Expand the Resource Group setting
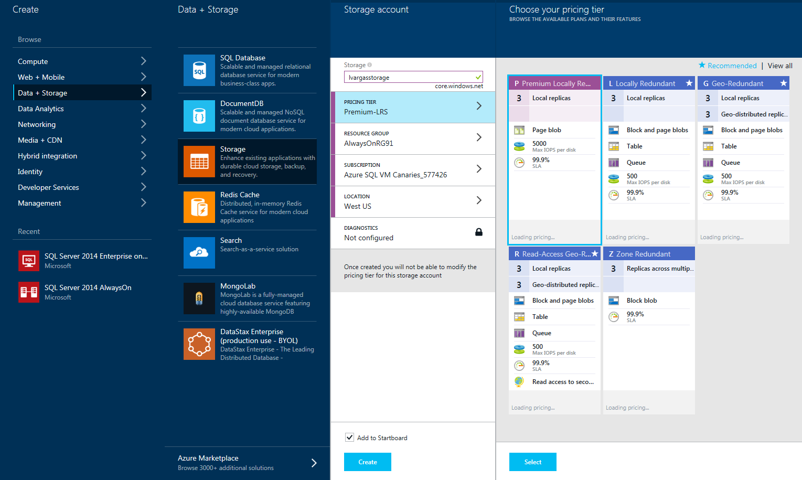This screenshot has height=480, width=802. [413, 138]
